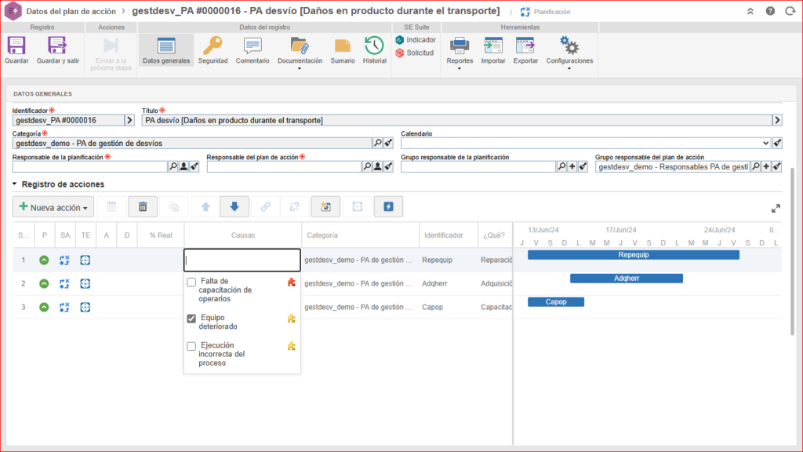Open the Reportes menu
This screenshot has height=452, width=803.
coord(460,50)
